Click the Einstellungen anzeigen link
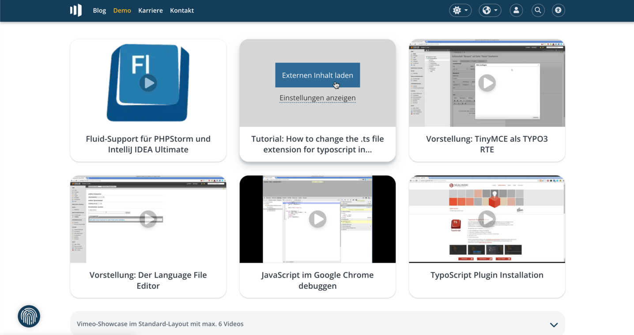 [317, 98]
